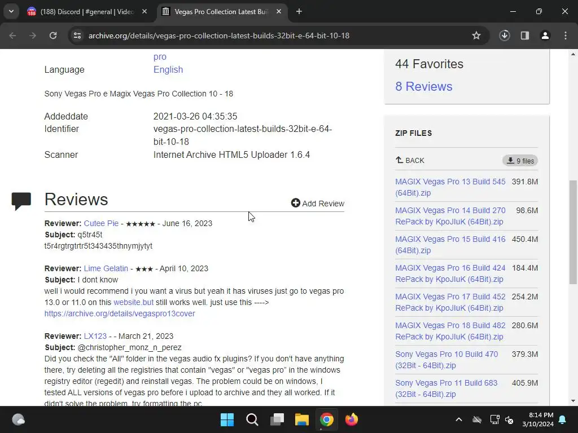Open the Chrome profile icon
Screen dimensions: 578x433
coord(545,36)
